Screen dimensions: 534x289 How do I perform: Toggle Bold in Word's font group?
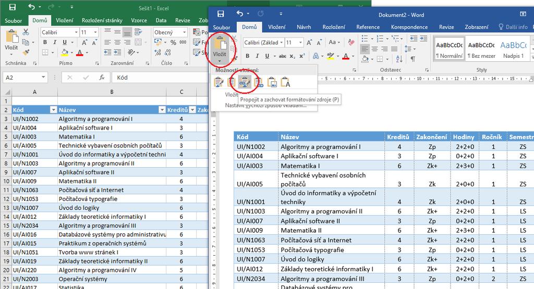pyautogui.click(x=248, y=56)
